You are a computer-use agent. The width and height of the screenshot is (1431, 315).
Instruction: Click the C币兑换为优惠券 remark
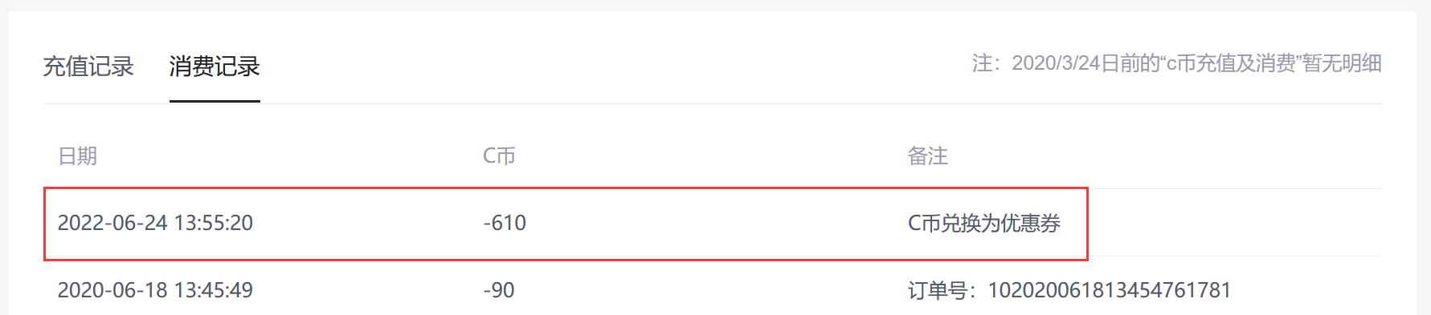point(984,223)
